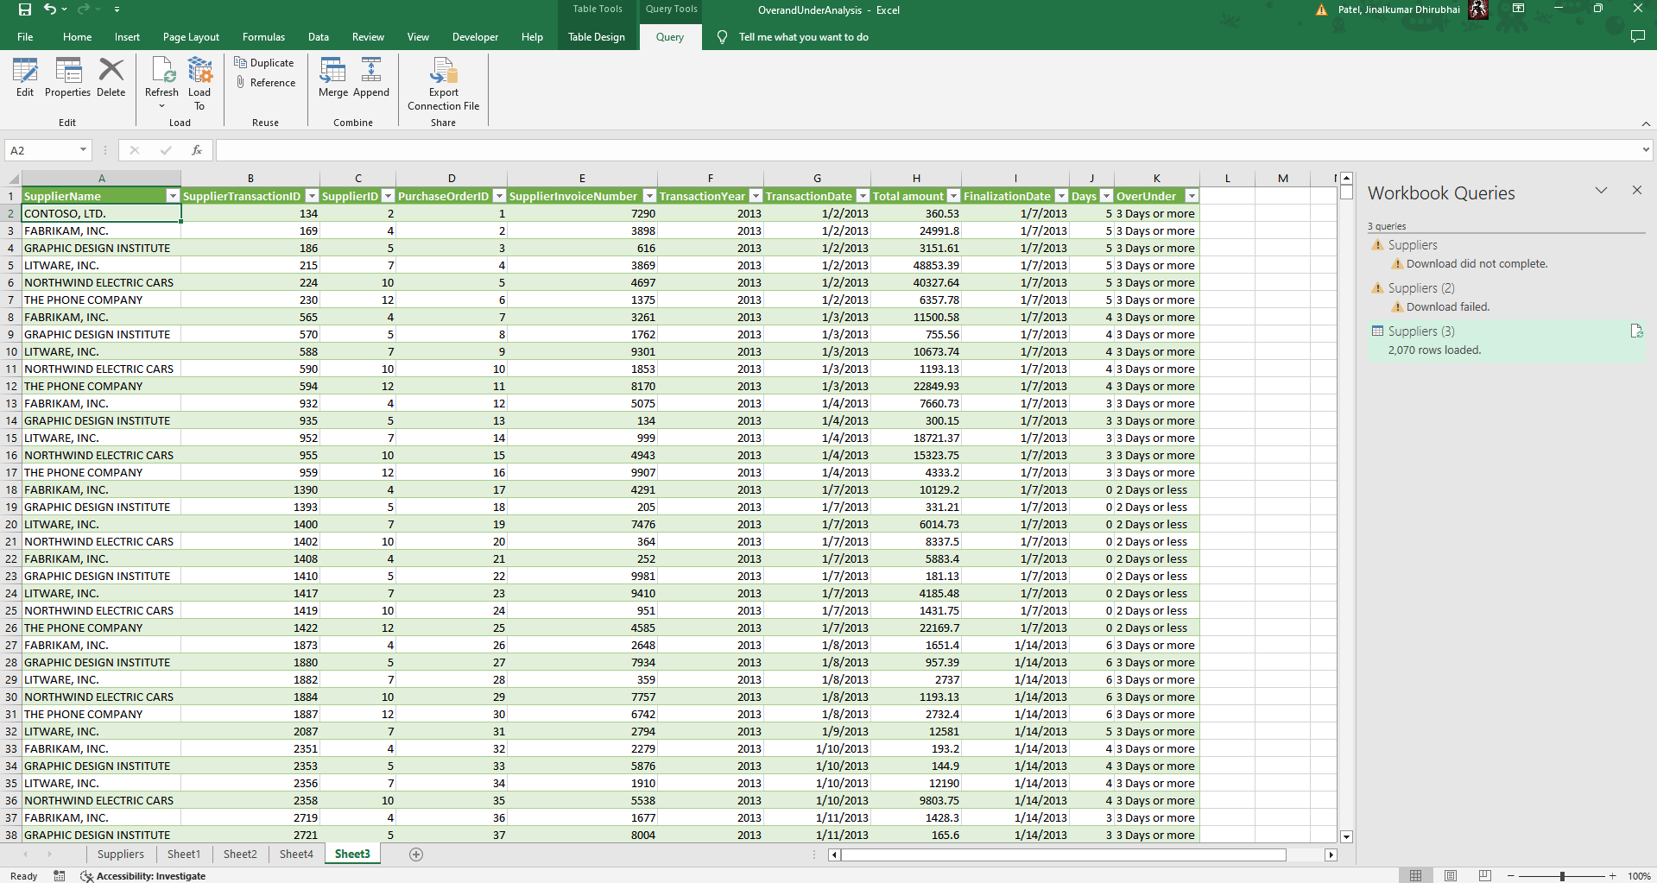Open the File menu
1657x883 pixels.
(x=25, y=37)
